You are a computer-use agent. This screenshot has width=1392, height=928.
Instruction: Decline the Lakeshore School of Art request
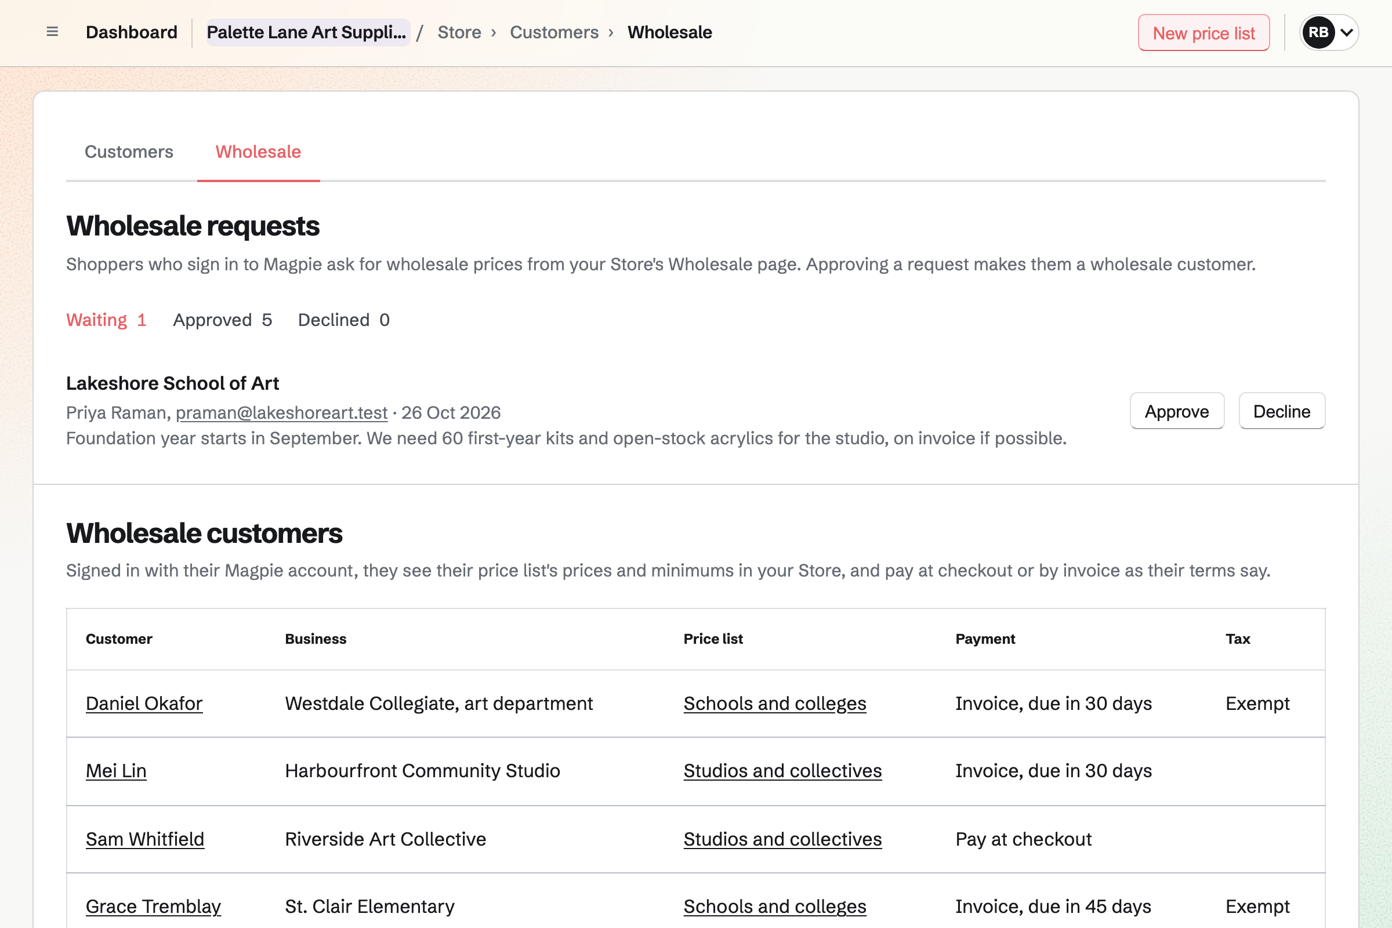coord(1282,411)
